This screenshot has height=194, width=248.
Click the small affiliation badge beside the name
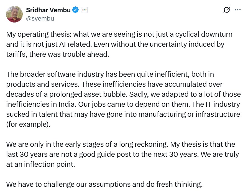pos(84,10)
